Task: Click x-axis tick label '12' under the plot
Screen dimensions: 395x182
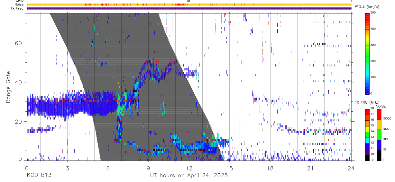Action: (189, 168)
